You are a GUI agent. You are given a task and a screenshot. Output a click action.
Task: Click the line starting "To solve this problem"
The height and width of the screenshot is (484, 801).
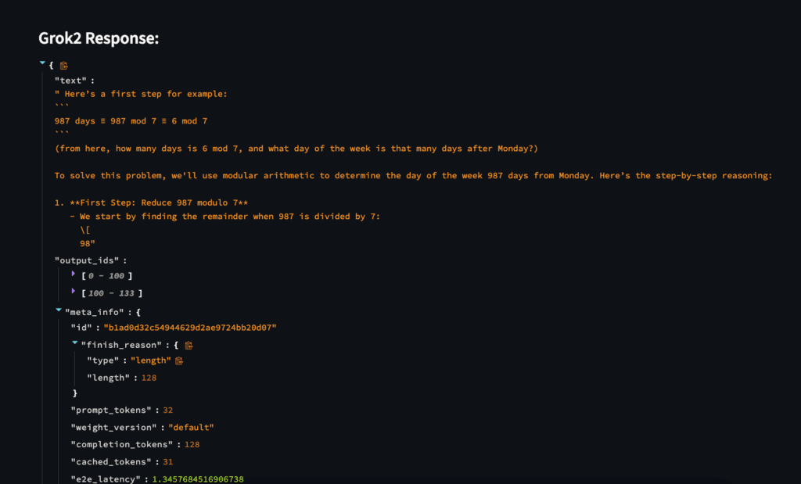click(x=413, y=176)
